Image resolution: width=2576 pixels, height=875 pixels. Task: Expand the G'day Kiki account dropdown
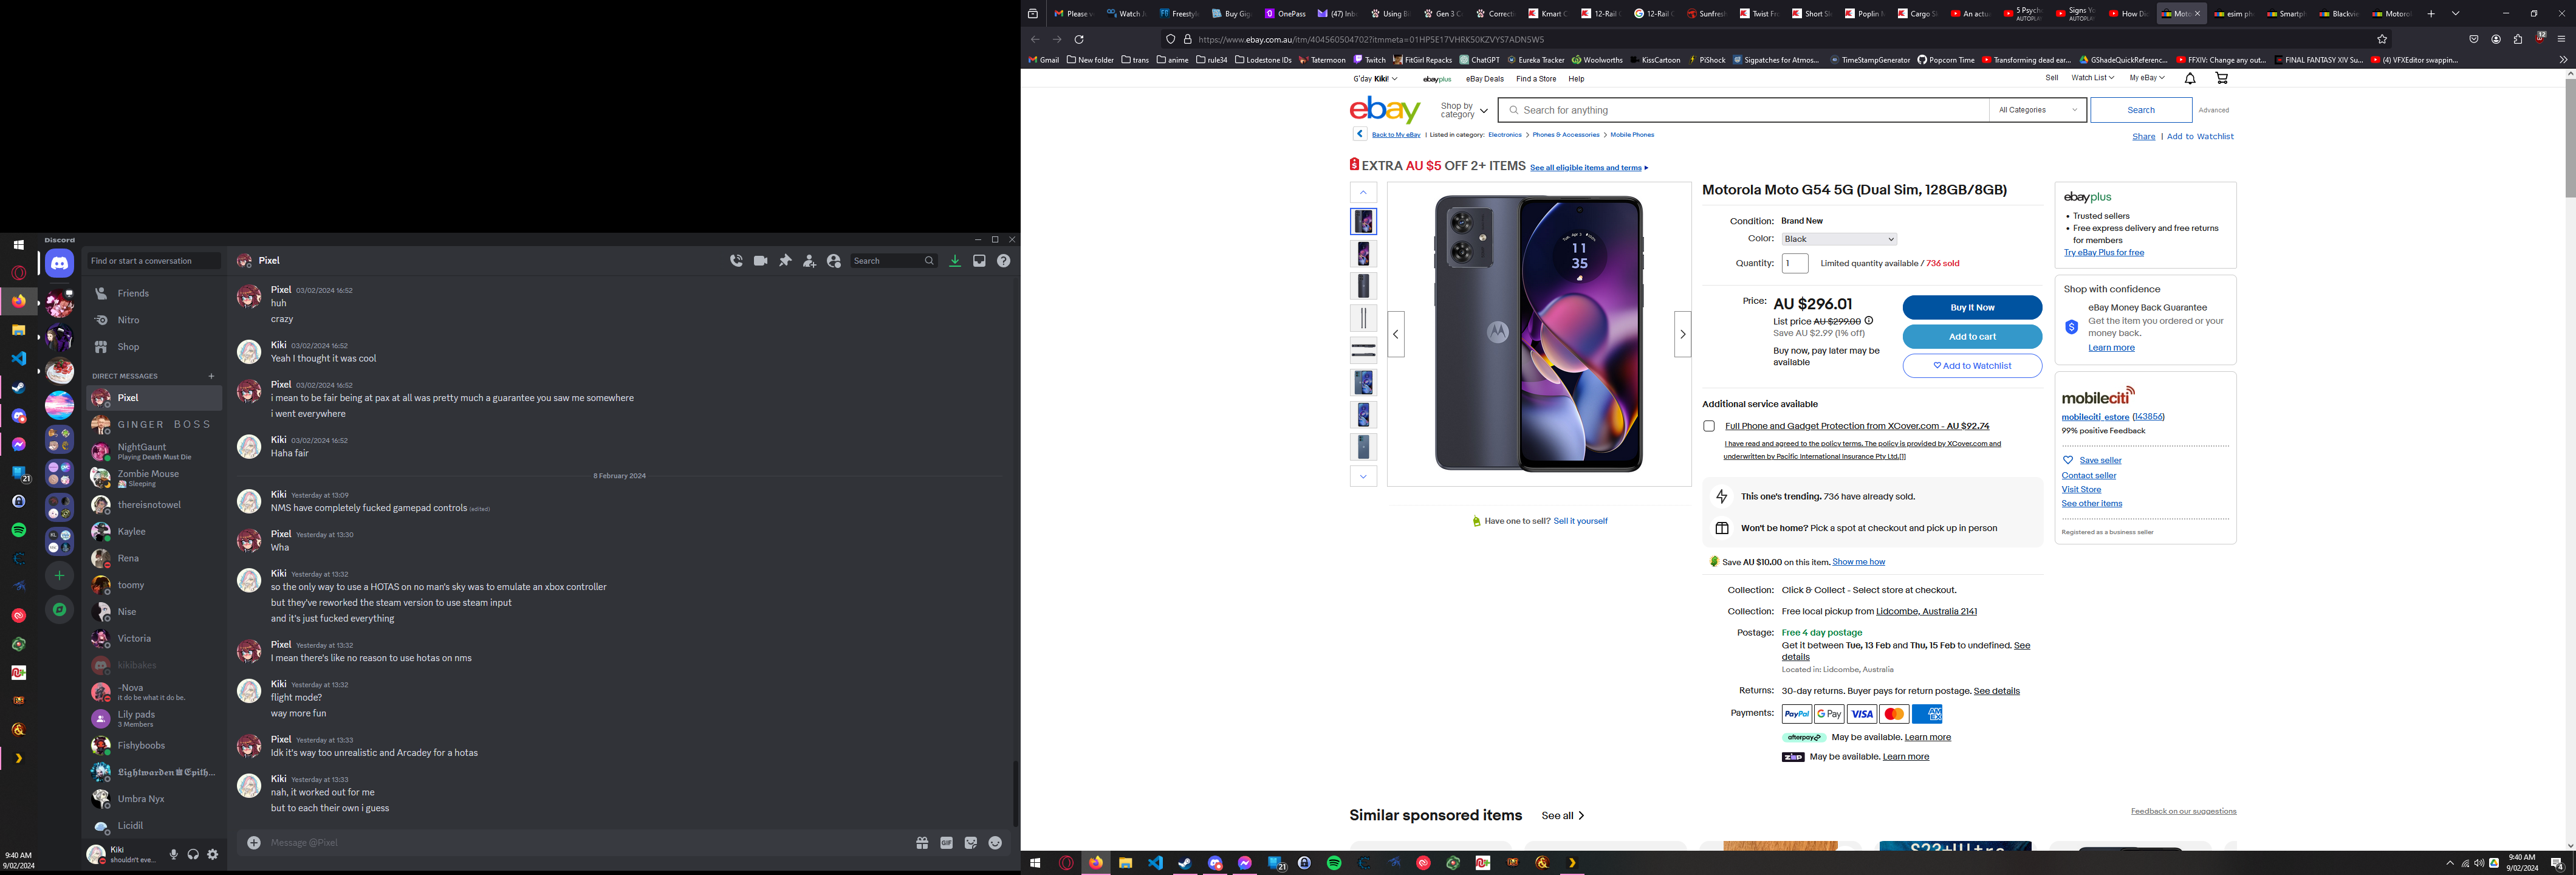point(1375,78)
